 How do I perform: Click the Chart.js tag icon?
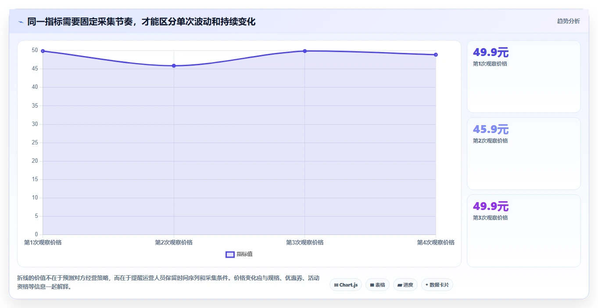point(336,285)
